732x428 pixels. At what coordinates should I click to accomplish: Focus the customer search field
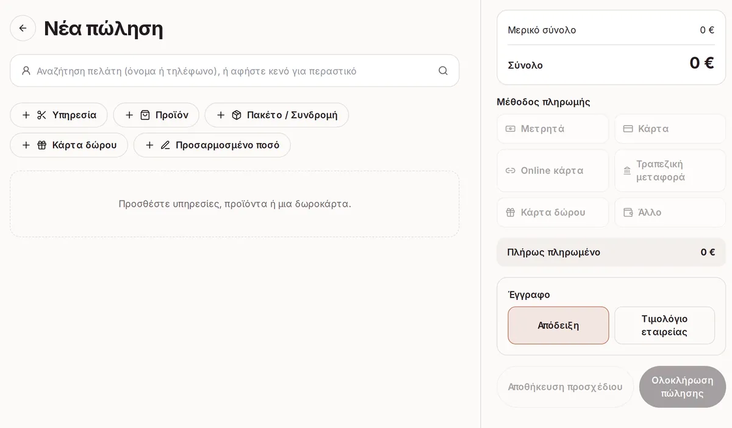tap(234, 71)
